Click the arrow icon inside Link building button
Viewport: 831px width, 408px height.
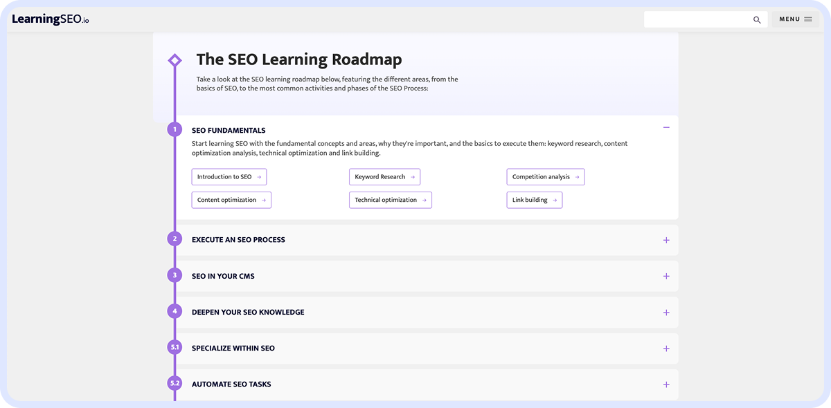tap(556, 200)
